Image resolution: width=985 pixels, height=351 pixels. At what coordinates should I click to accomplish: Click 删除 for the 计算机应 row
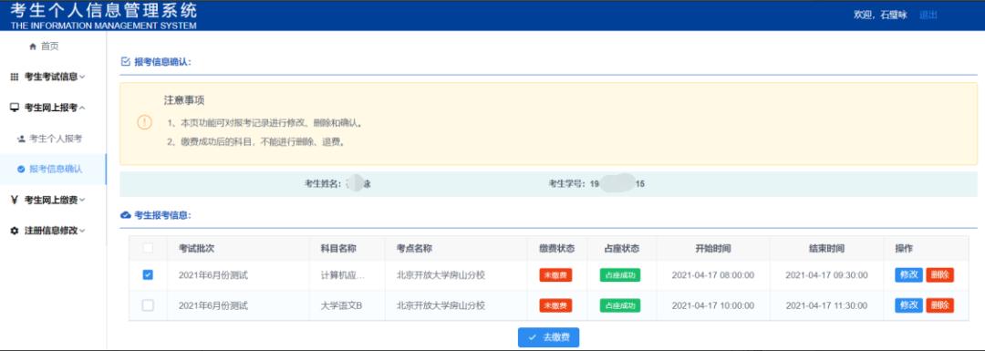pyautogui.click(x=939, y=275)
